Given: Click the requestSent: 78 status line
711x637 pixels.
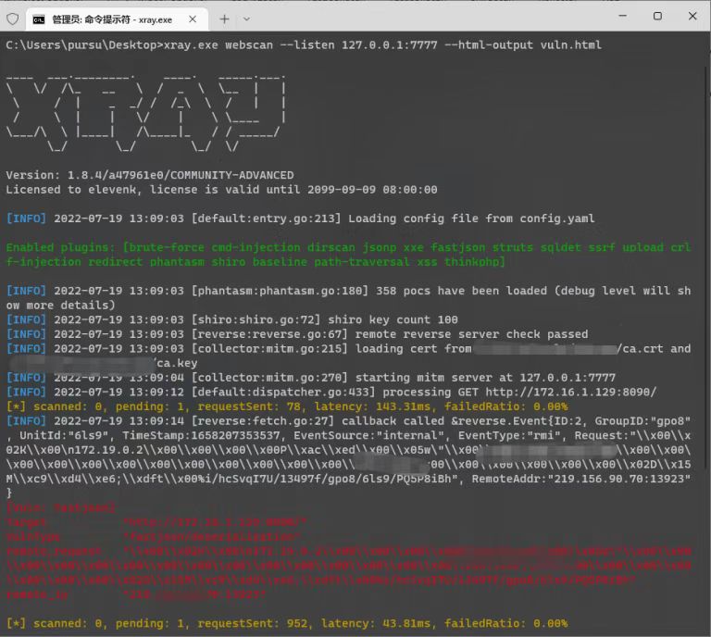Looking at the screenshot, I should tap(287, 406).
